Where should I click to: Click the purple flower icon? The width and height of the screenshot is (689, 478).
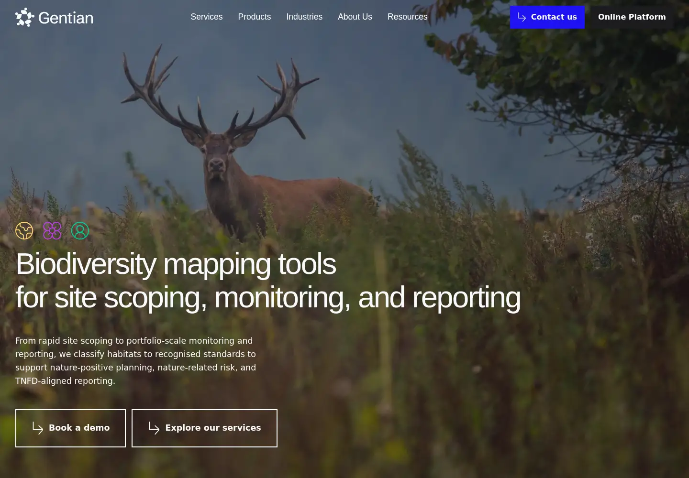tap(52, 231)
